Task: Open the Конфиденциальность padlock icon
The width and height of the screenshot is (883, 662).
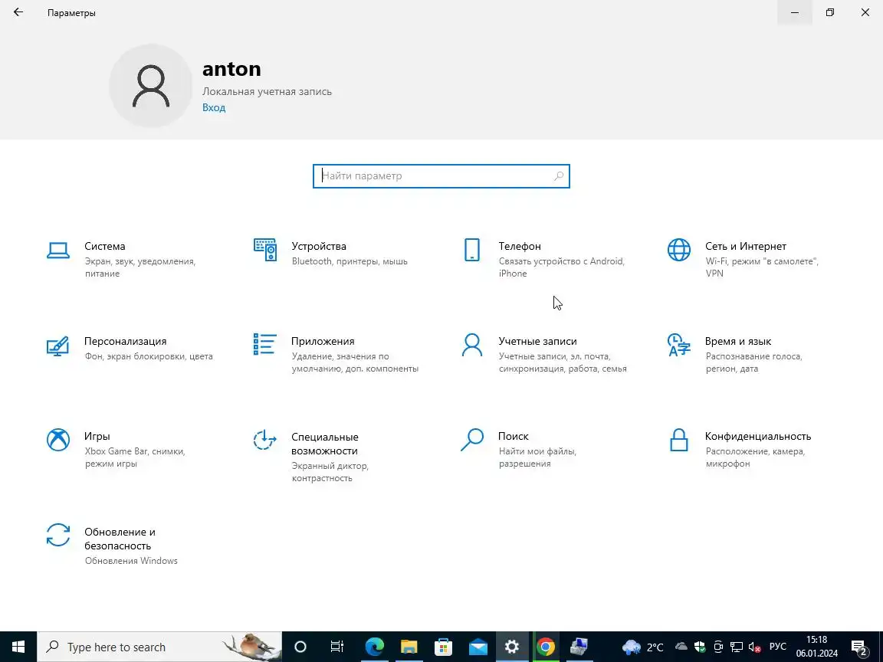Action: (678, 441)
